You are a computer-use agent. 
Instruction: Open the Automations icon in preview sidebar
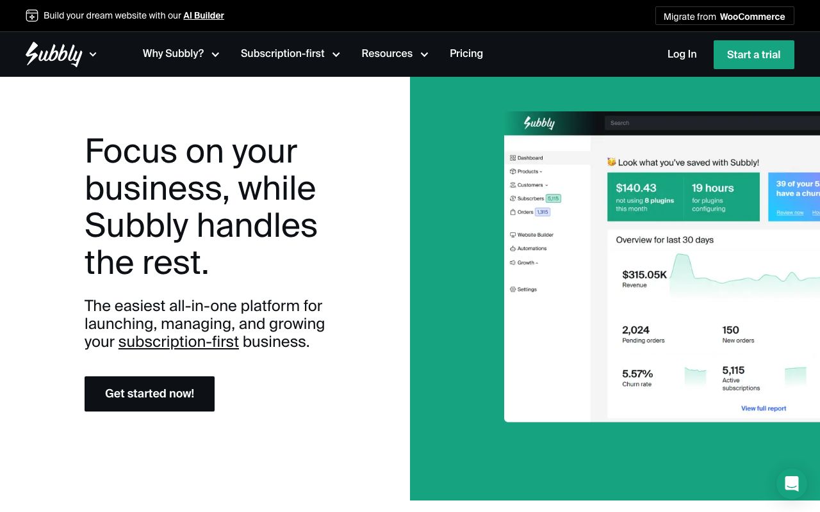coord(512,248)
